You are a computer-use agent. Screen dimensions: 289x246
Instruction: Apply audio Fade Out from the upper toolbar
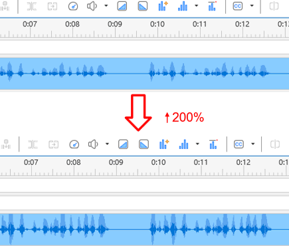click(143, 6)
